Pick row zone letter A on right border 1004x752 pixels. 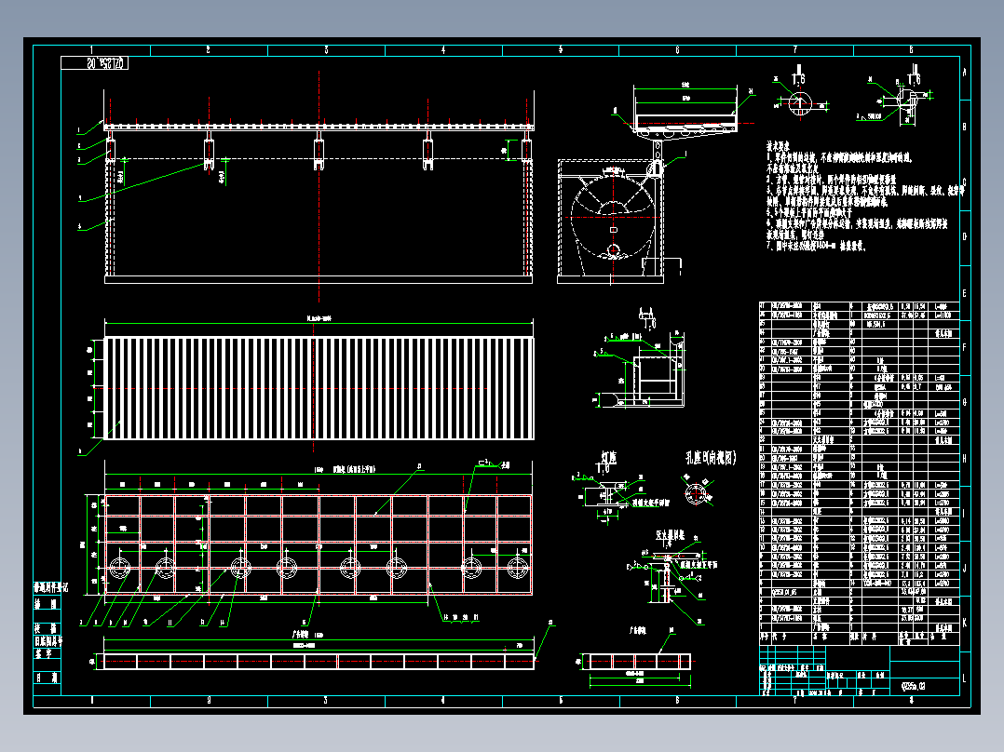pos(965,73)
